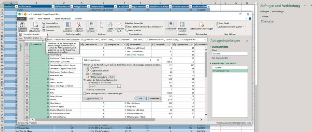Image resolution: width=312 pixels, height=132 pixels.
Task: Expand the collapsed Abfragen side panel
Action: tap(20, 47)
